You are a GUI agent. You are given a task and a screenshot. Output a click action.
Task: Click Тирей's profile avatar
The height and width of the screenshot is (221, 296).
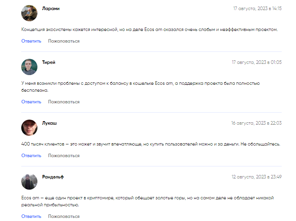(x=29, y=67)
